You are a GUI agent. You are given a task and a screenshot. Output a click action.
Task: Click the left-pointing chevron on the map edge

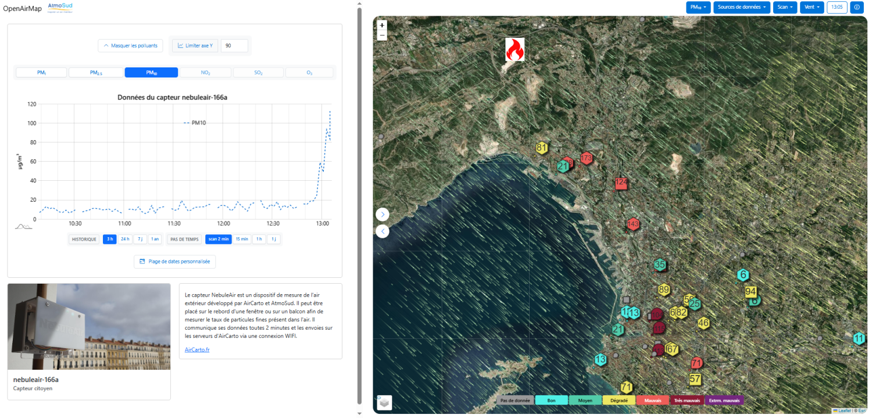[382, 231]
